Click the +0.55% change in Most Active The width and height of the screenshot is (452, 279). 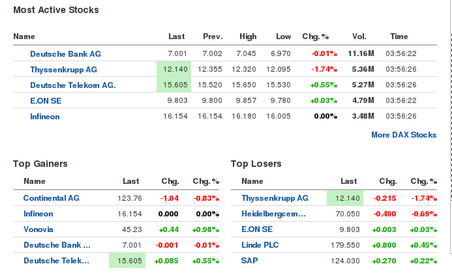[324, 85]
